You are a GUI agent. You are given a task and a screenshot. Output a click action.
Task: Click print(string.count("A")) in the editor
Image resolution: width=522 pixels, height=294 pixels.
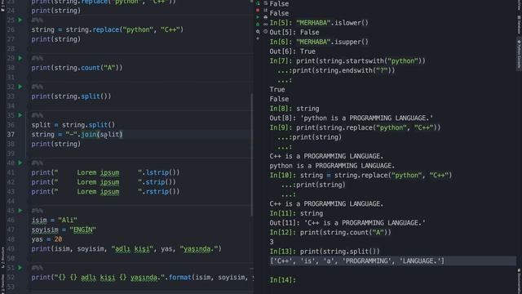[x=77, y=68]
